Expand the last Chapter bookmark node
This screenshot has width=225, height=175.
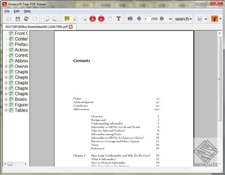click(6, 94)
